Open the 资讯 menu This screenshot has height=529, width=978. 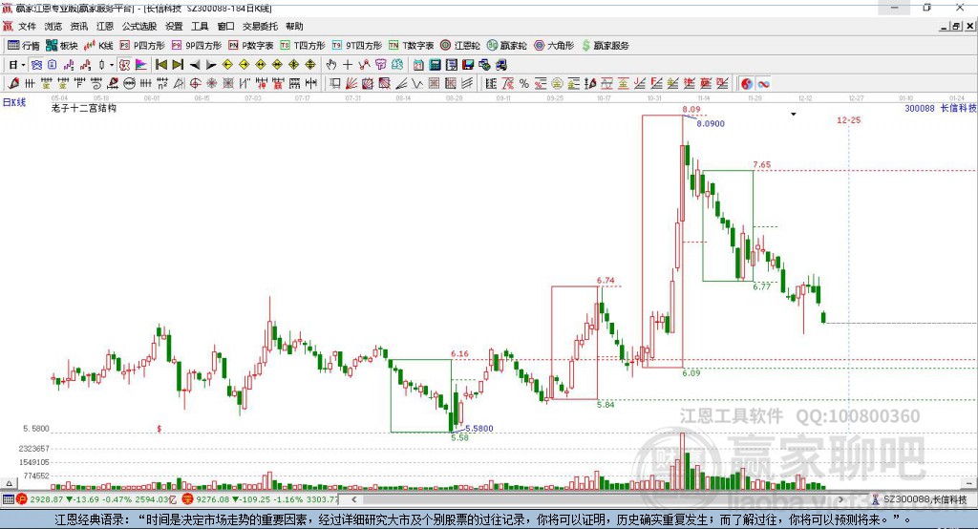click(x=78, y=26)
